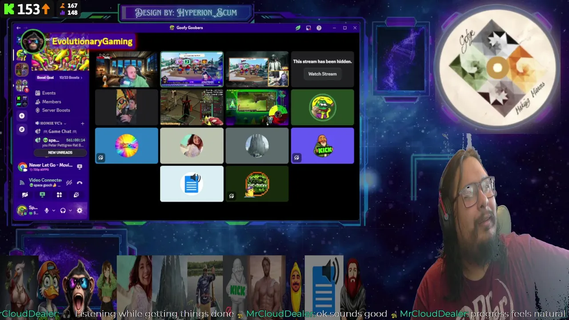The height and width of the screenshot is (320, 569).
Task: Open the Events calendar item
Action: tap(45, 93)
